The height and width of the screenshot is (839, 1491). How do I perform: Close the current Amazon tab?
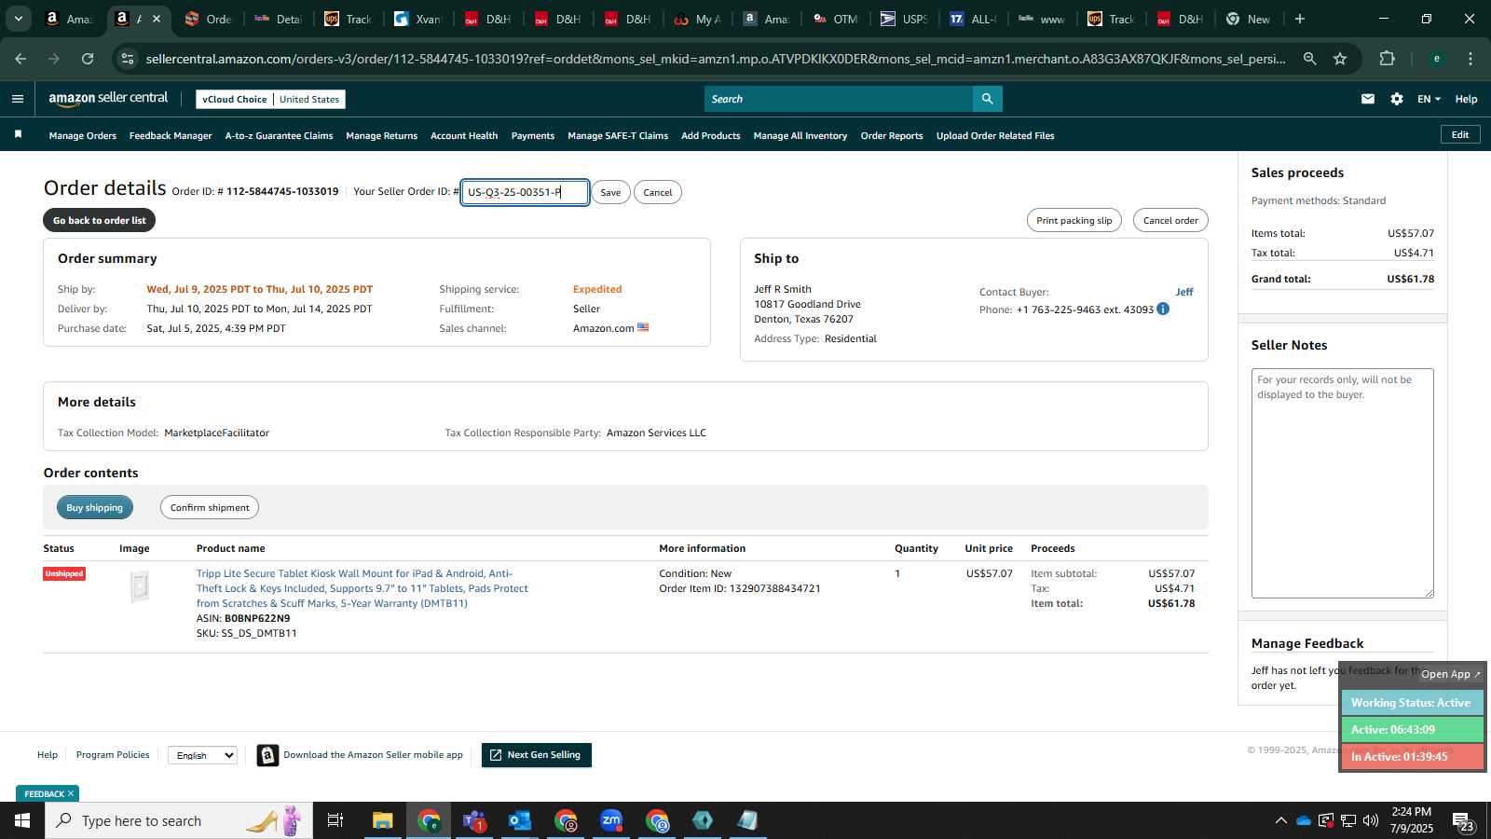coord(156,19)
